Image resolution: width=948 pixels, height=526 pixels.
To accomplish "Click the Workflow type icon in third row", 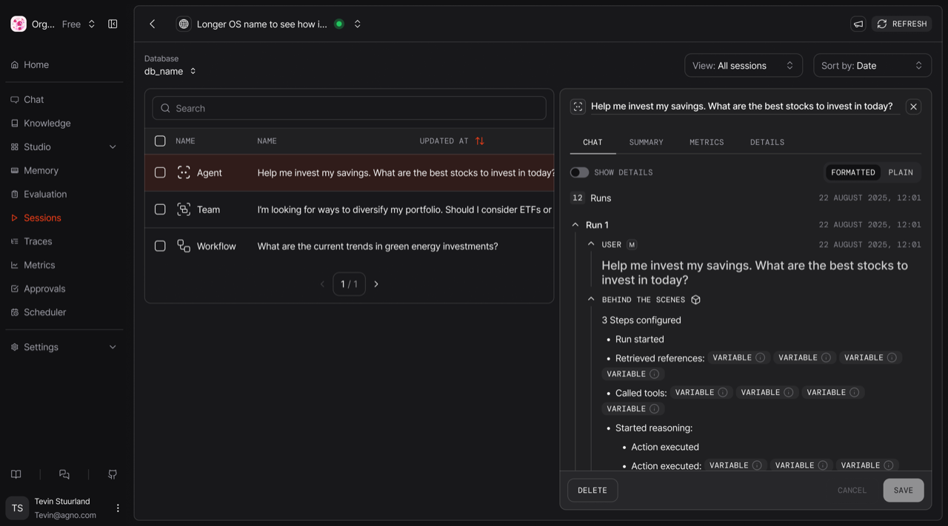I will 184,246.
